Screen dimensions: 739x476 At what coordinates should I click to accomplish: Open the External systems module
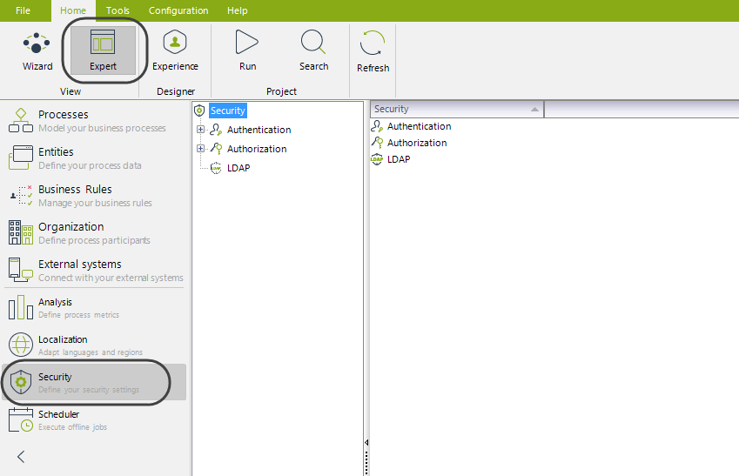click(x=94, y=270)
